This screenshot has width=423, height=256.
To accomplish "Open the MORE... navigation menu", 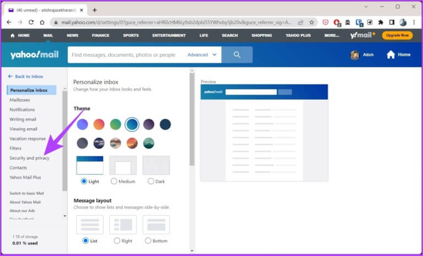I will [332, 35].
